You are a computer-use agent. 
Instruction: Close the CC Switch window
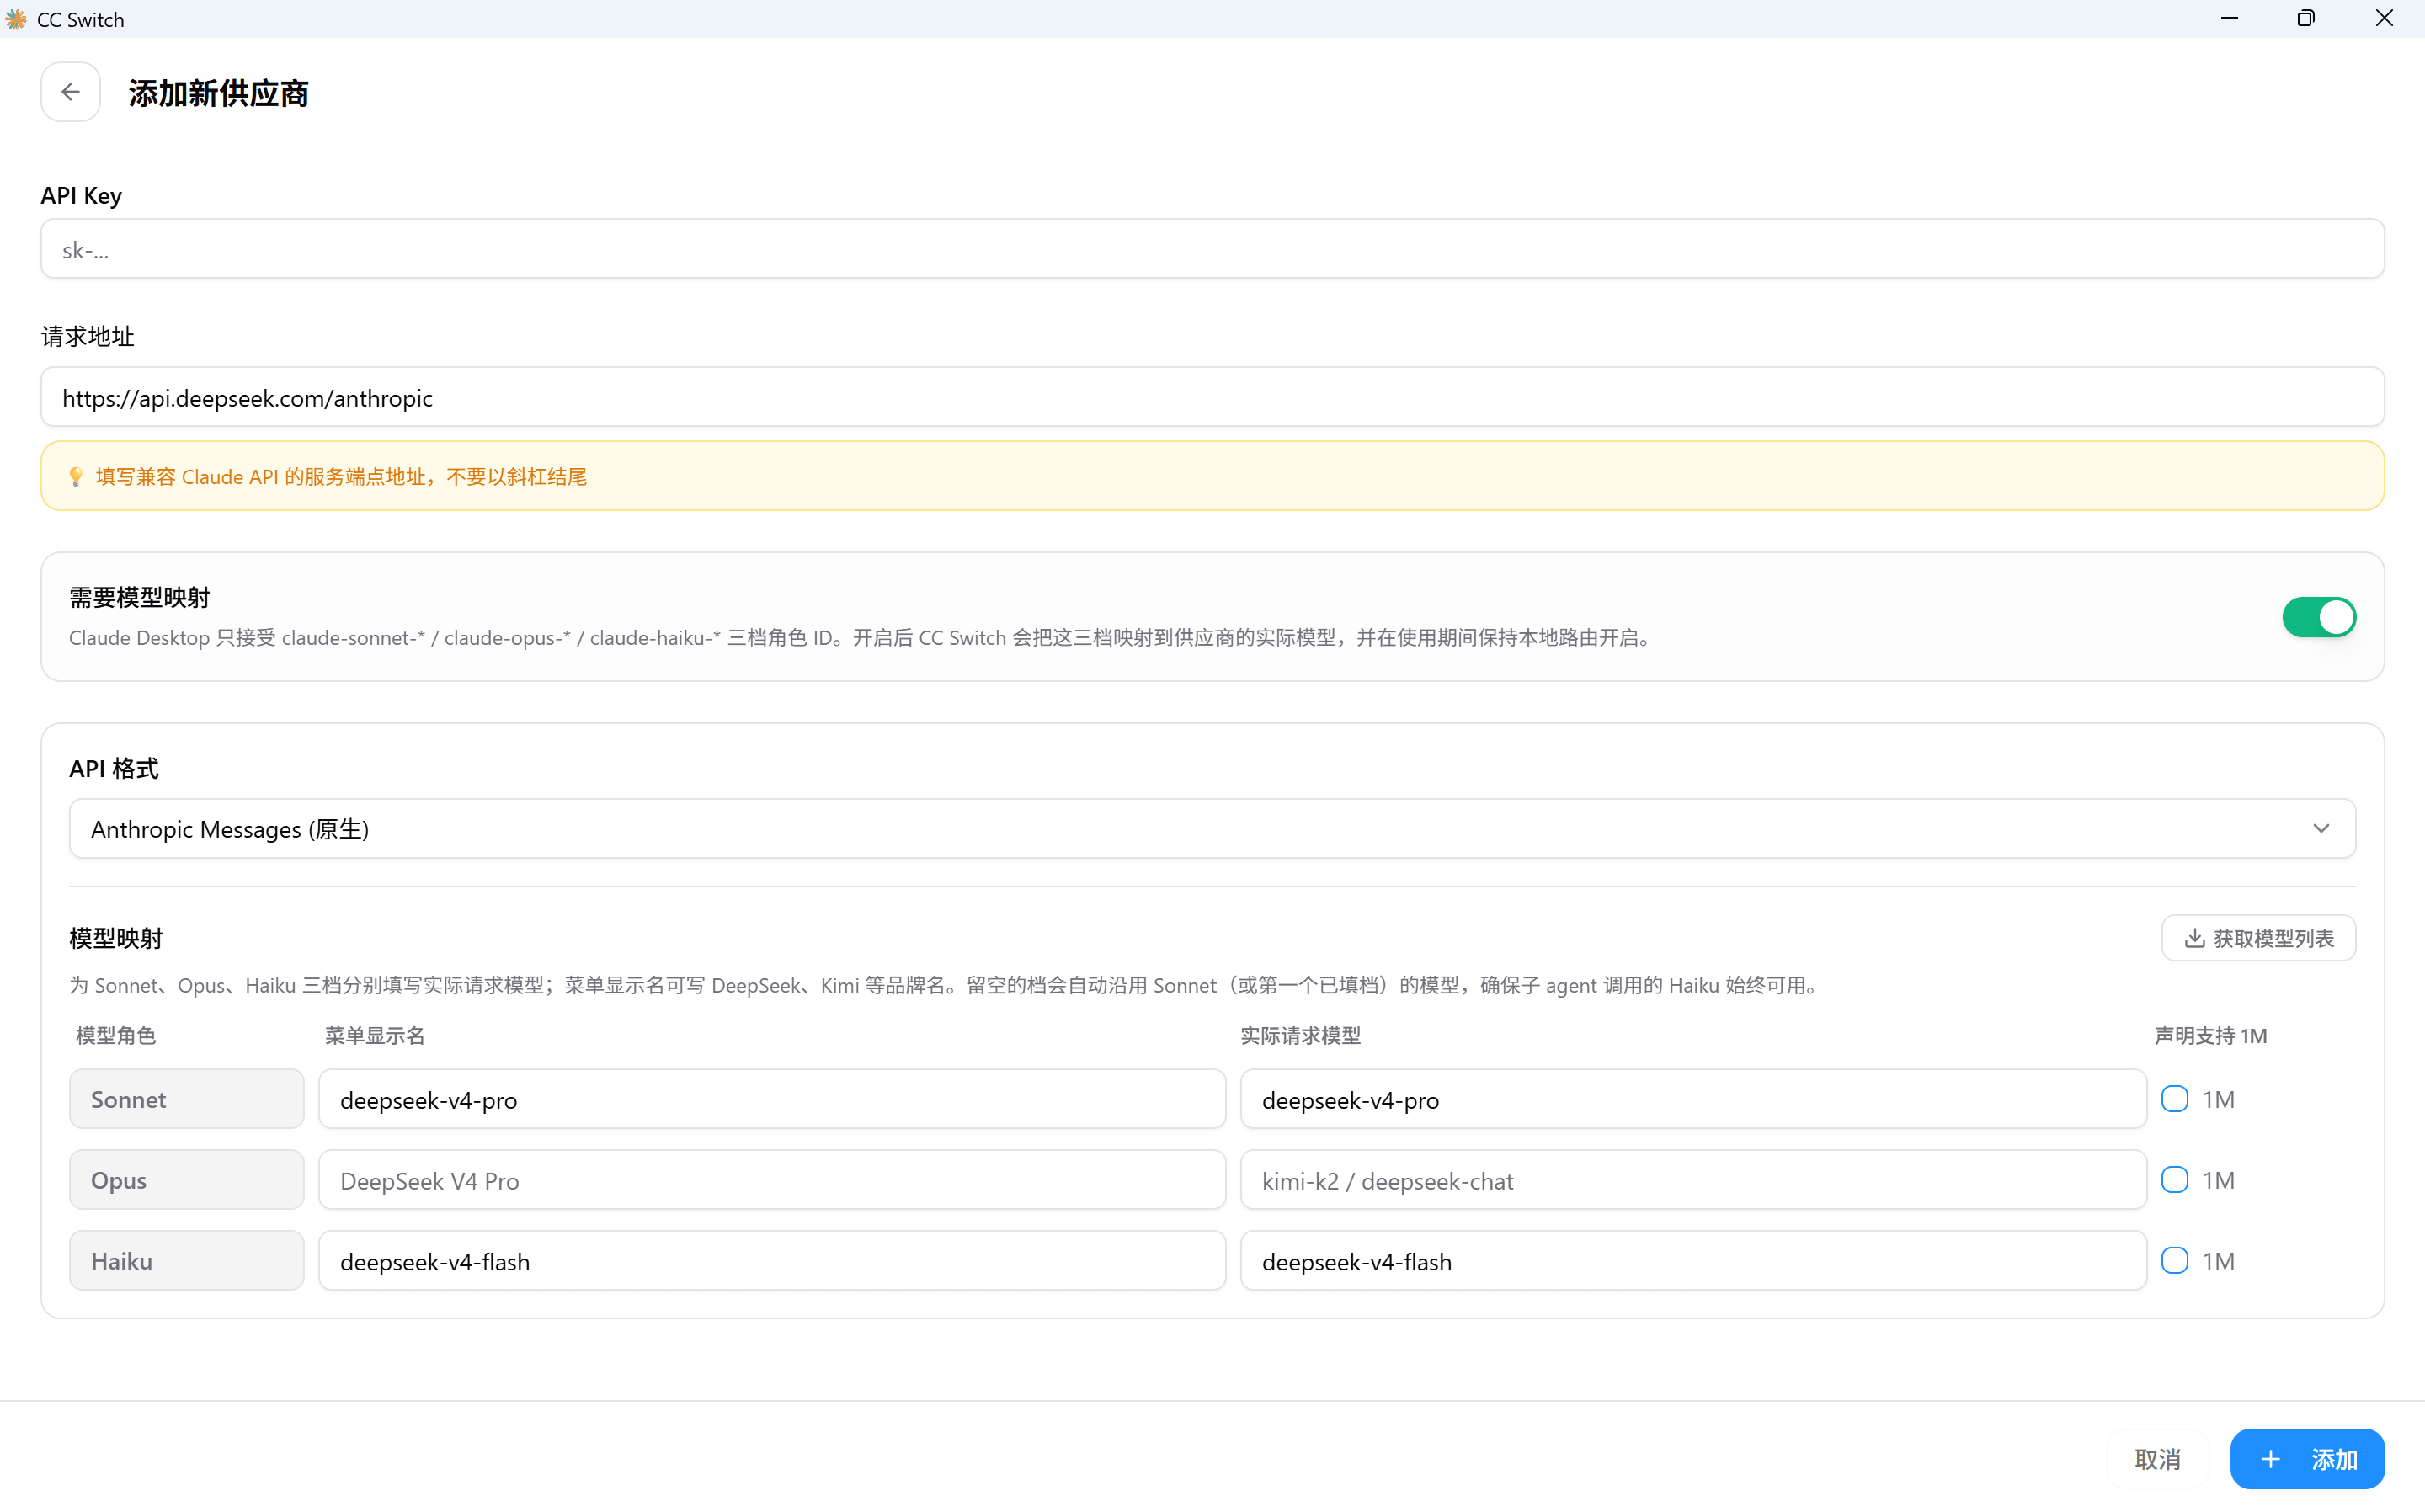[2384, 19]
